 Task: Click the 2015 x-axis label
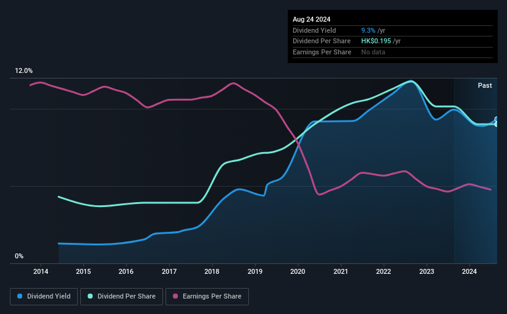click(x=83, y=271)
